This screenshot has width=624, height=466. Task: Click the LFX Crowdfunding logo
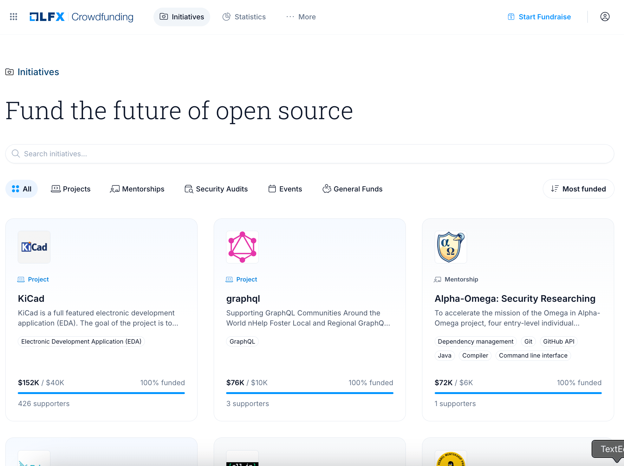coord(81,17)
